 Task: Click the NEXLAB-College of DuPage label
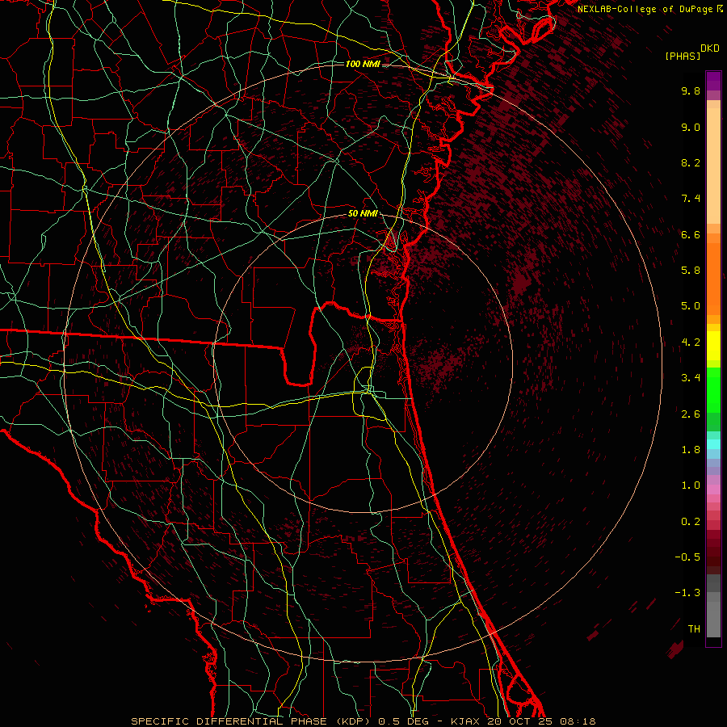click(x=645, y=9)
